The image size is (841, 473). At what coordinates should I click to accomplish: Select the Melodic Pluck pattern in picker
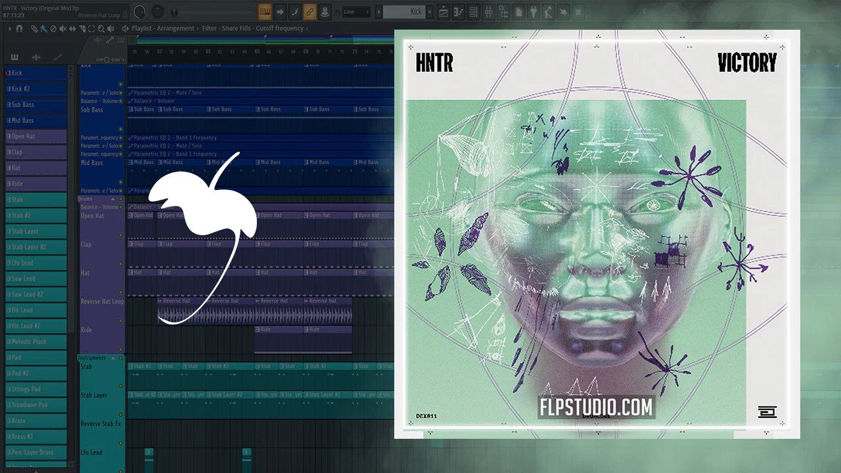pyautogui.click(x=36, y=342)
